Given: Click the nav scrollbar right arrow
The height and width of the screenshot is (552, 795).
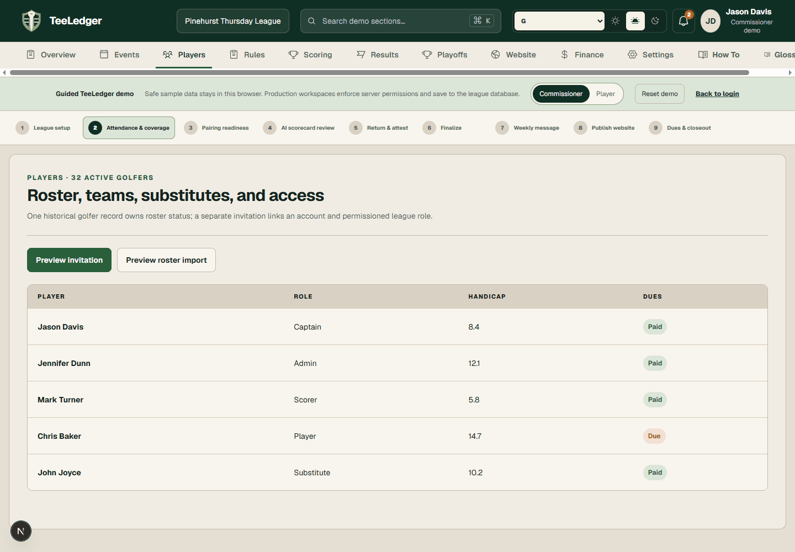Looking at the screenshot, I should 791,72.
